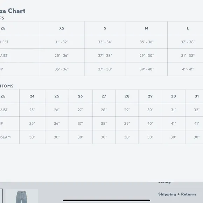Open the partially hidden Sizing section
This screenshot has height=203, width=203.
(164, 182)
